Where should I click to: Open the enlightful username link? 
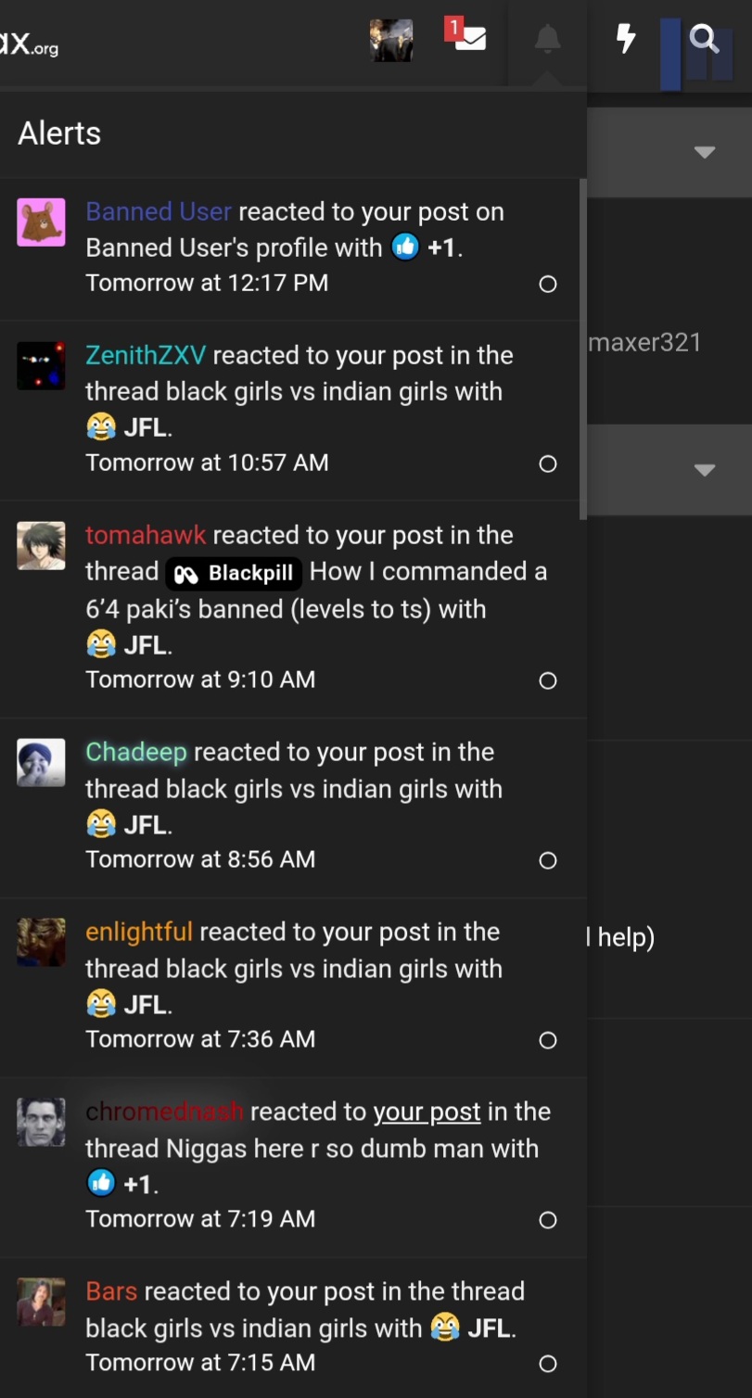(139, 932)
